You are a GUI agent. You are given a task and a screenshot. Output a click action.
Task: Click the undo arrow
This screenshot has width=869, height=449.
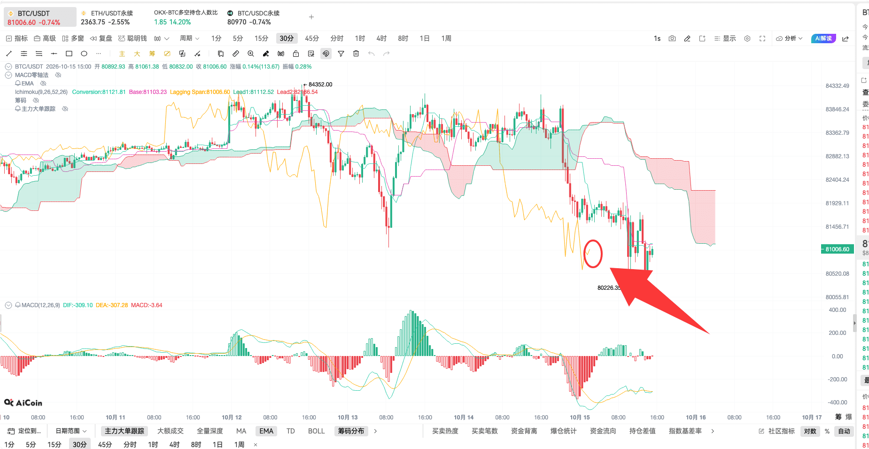pyautogui.click(x=371, y=54)
